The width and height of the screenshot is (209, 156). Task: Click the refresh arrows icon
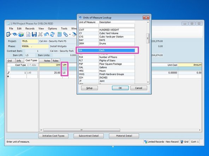(52, 34)
